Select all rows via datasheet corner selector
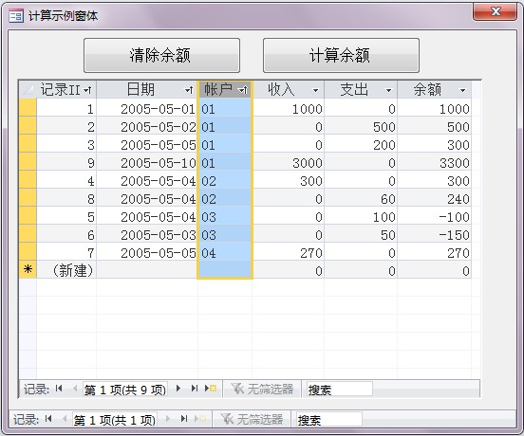This screenshot has height=436, width=524. pos(28,90)
